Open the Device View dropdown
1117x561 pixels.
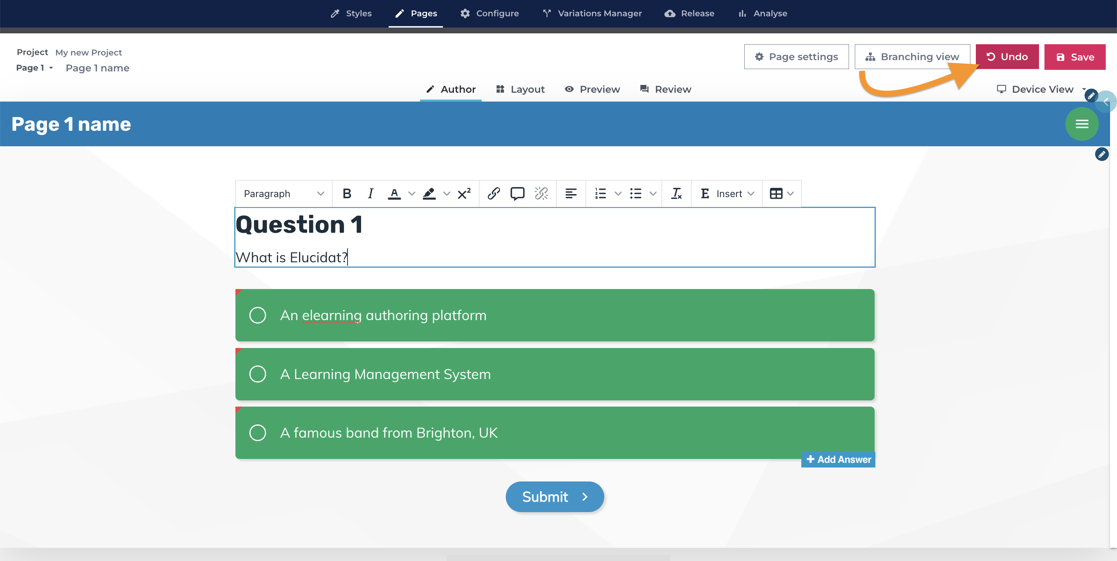[x=1041, y=89]
